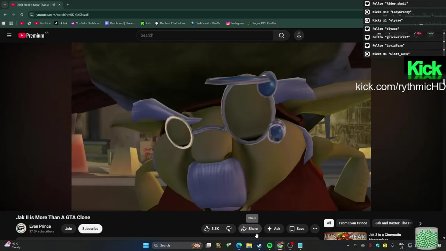Open the red YouTube icon-only bookmark
The width and height of the screenshot is (446, 251).
tap(22, 23)
